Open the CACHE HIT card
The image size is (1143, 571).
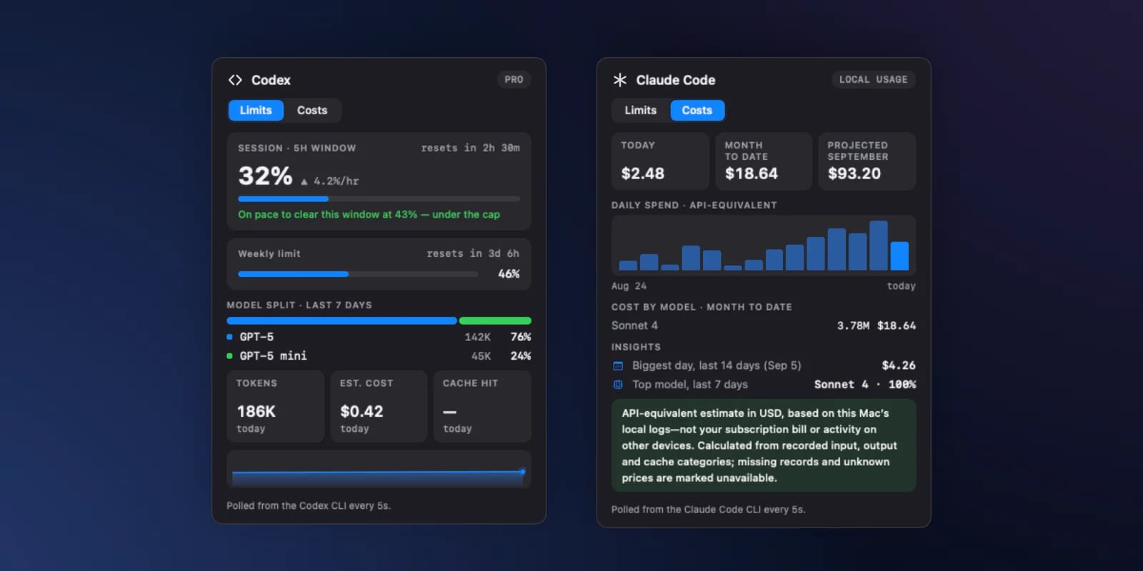[482, 406]
